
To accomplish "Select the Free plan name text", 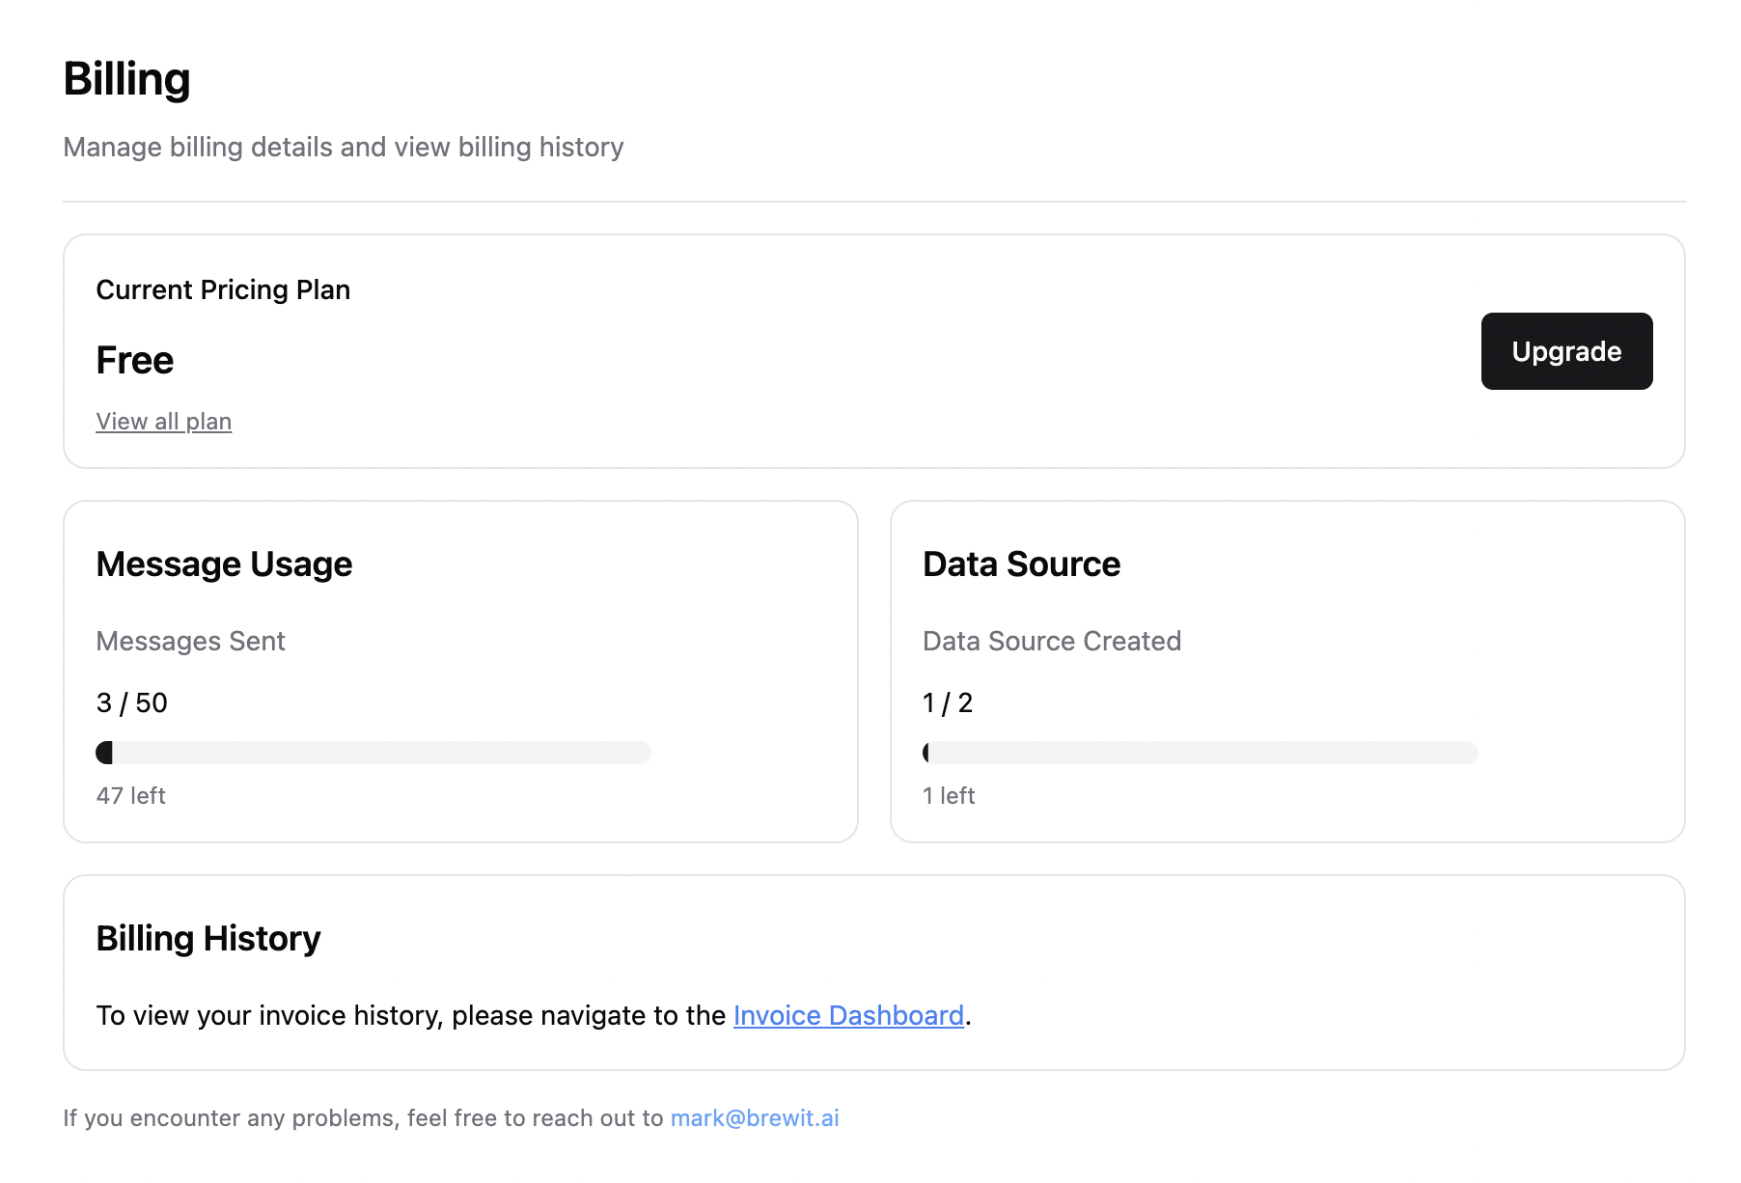I will coord(135,361).
